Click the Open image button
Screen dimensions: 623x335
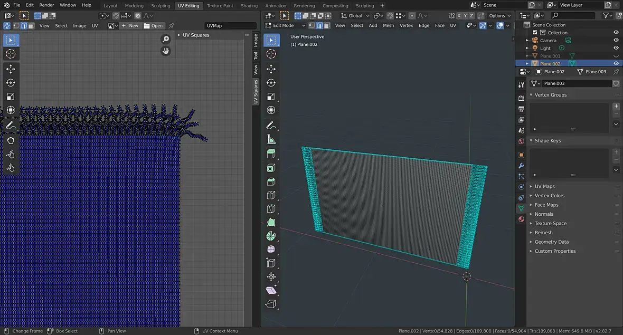(154, 25)
